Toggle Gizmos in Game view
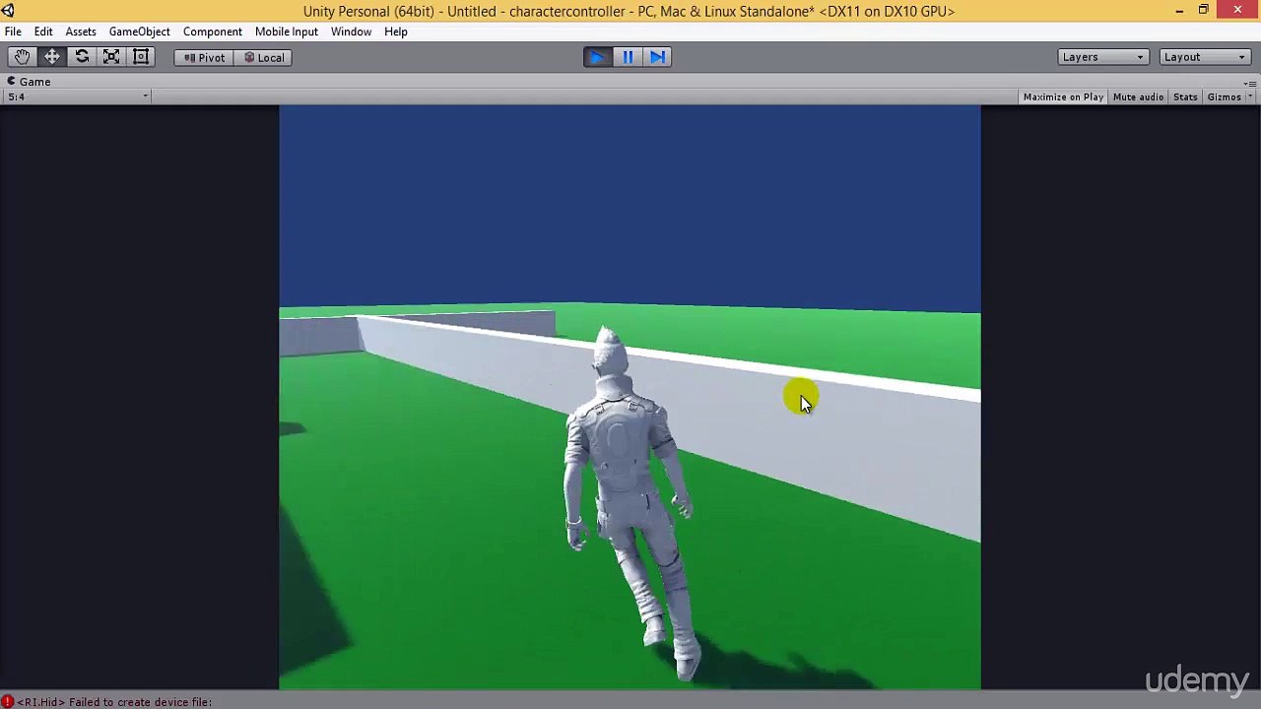 coord(1224,97)
